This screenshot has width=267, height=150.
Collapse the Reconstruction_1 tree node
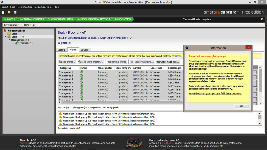9,40
